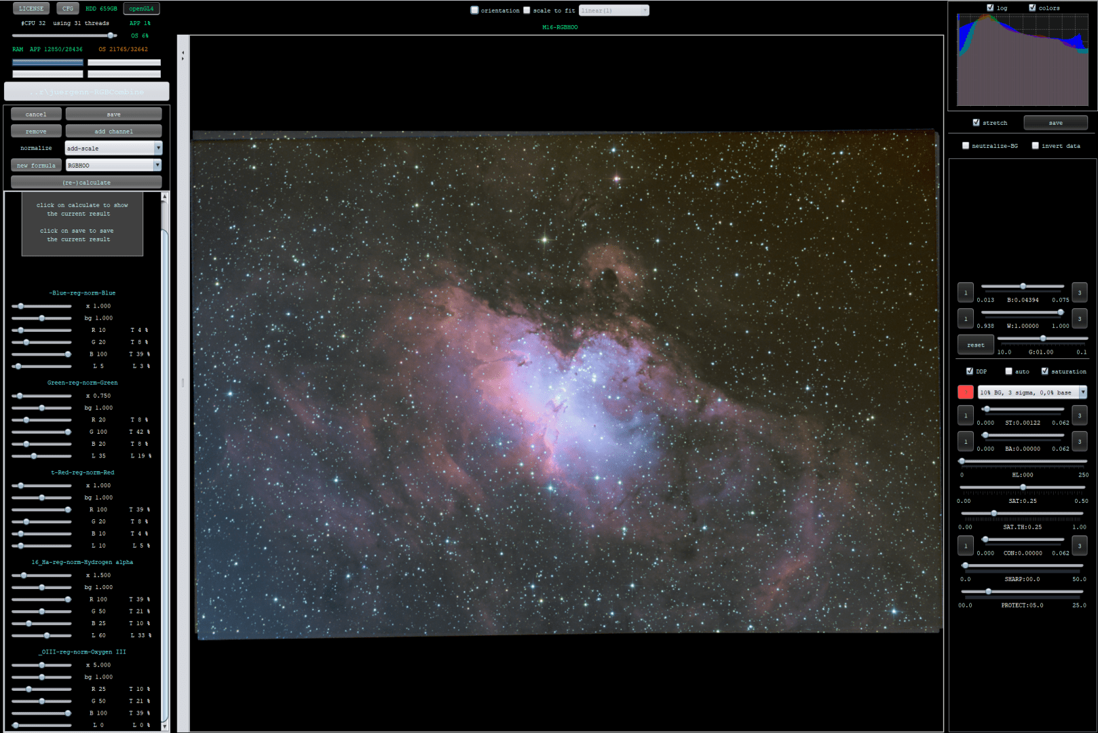1098x733 pixels.
Task: Click the '1' button beside the ST stretch slider
Action: (x=966, y=415)
